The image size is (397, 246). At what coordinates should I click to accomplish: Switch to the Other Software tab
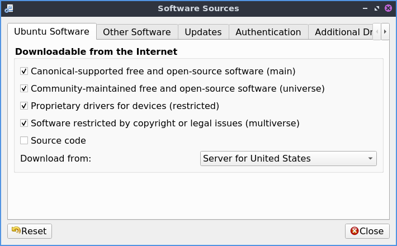[x=137, y=32]
